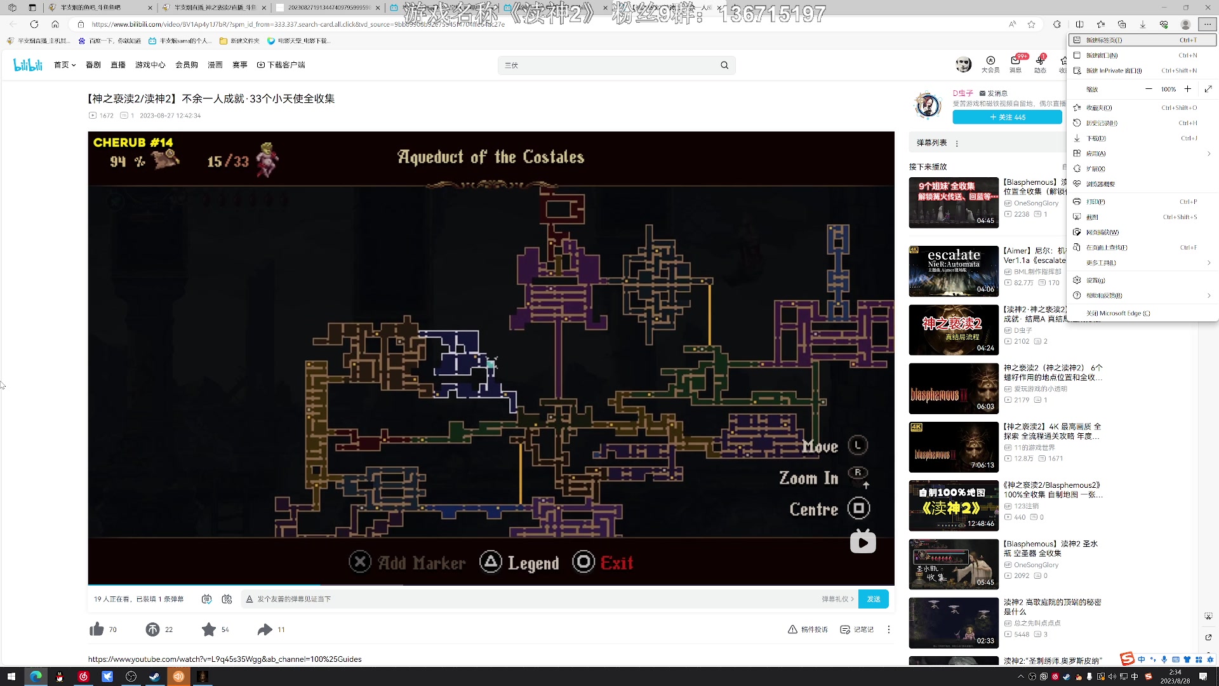Viewport: 1219px width, 686px height.
Task: Send a message via 发消息
Action: click(994, 93)
